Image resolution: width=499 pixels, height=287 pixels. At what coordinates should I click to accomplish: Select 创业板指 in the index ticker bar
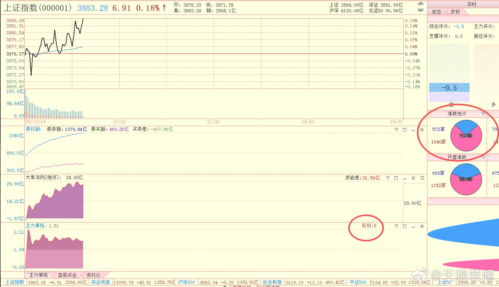(272, 282)
